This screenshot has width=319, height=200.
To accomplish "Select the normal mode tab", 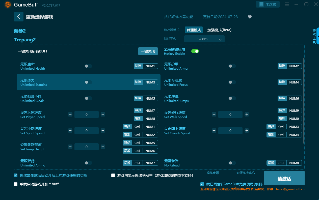I will (x=194, y=30).
